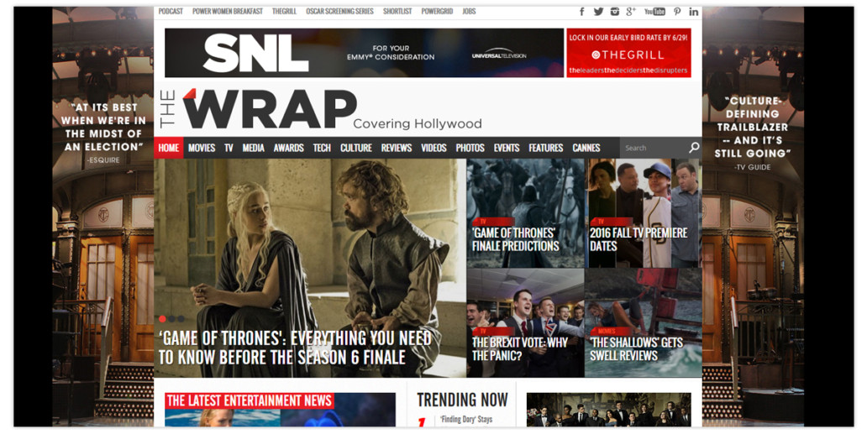
Task: Open the TV nav item
Action: [x=229, y=148]
